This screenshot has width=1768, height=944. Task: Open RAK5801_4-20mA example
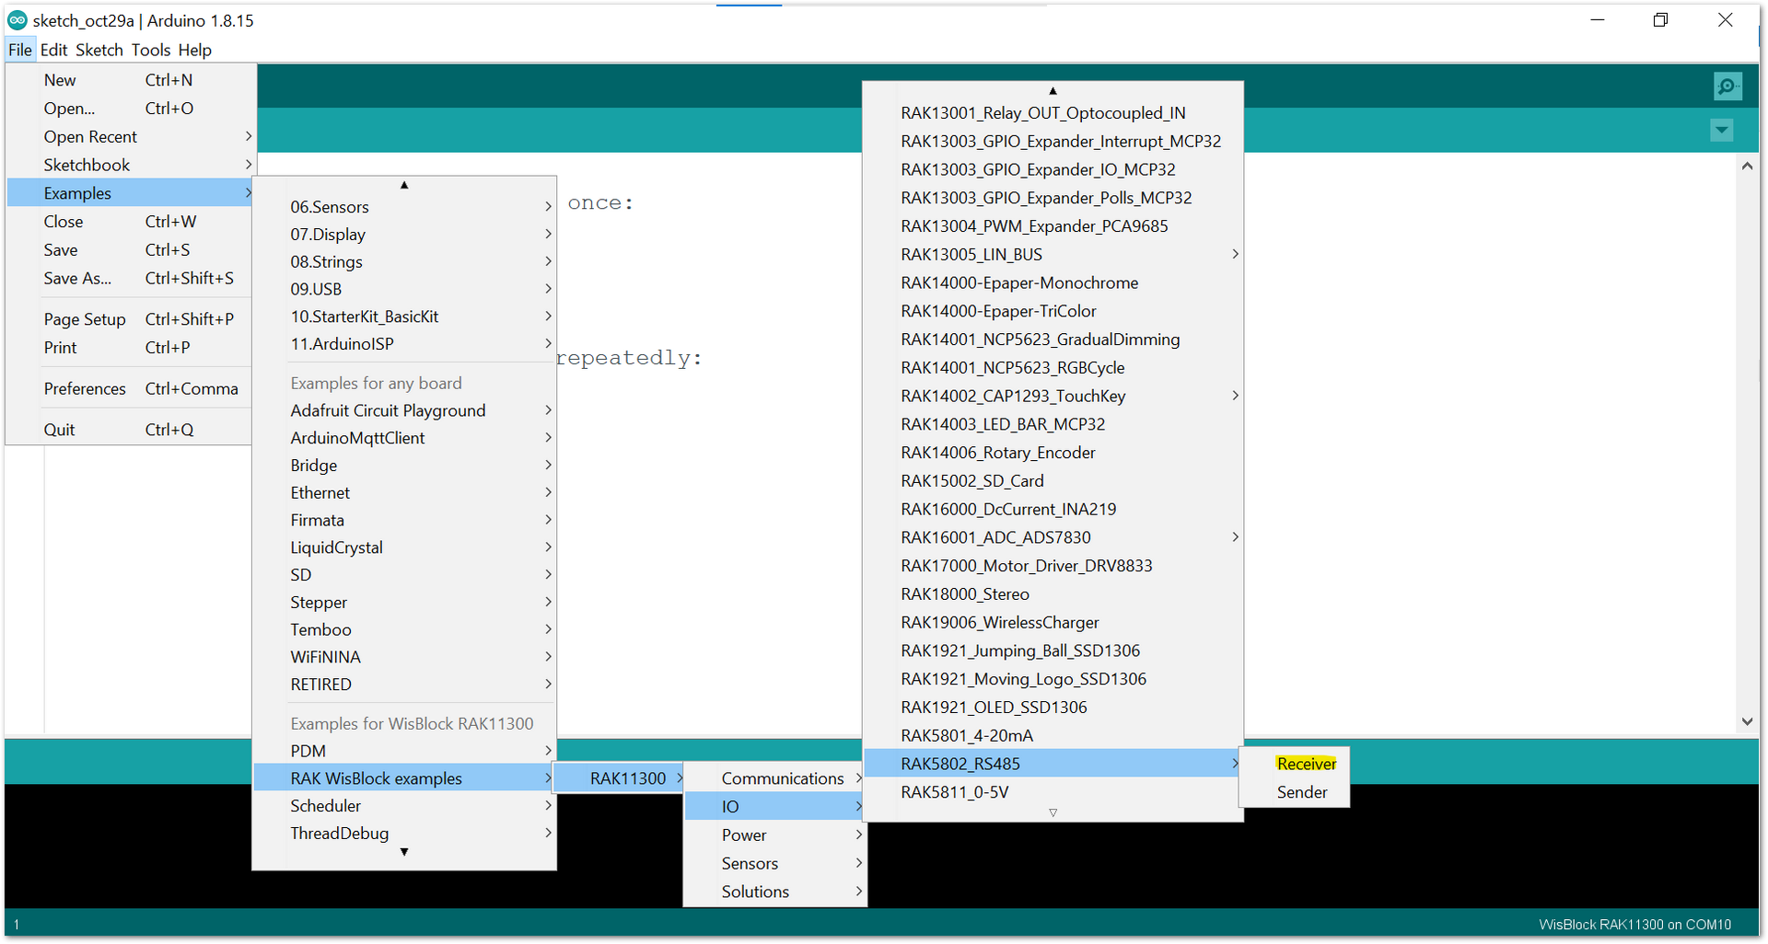point(1053,736)
